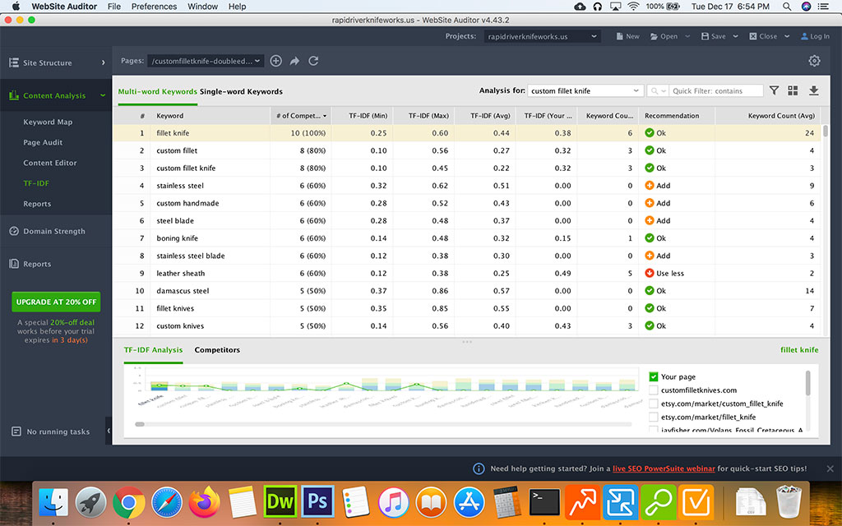Select the Multi-word Keywords tab

pyautogui.click(x=157, y=91)
